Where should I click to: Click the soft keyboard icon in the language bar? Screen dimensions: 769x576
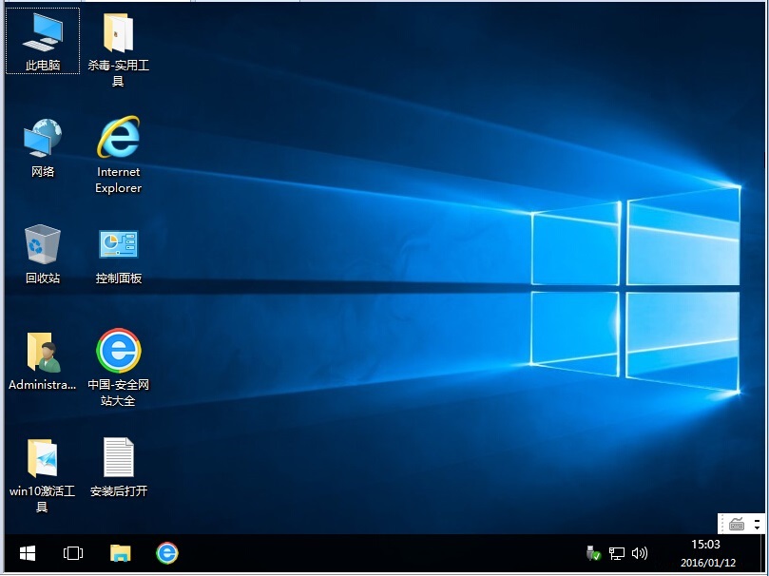coord(735,524)
